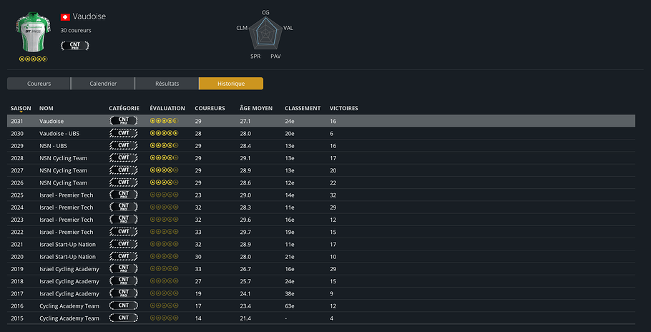Screen dimensions: 651x332
Task: Sort the table by Saison column
Action: tap(21, 108)
